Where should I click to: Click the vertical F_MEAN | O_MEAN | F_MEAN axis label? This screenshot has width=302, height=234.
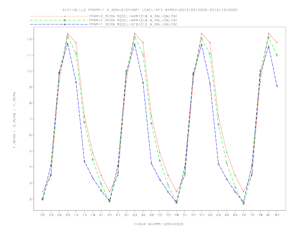(14, 120)
